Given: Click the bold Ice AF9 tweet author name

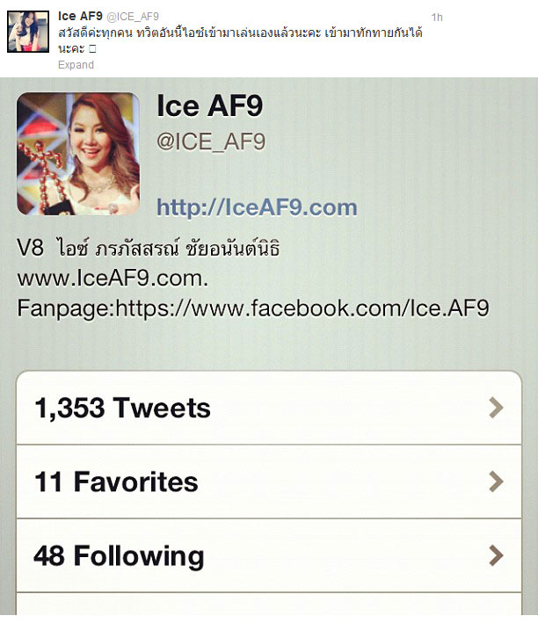Looking at the screenshot, I should pos(80,16).
